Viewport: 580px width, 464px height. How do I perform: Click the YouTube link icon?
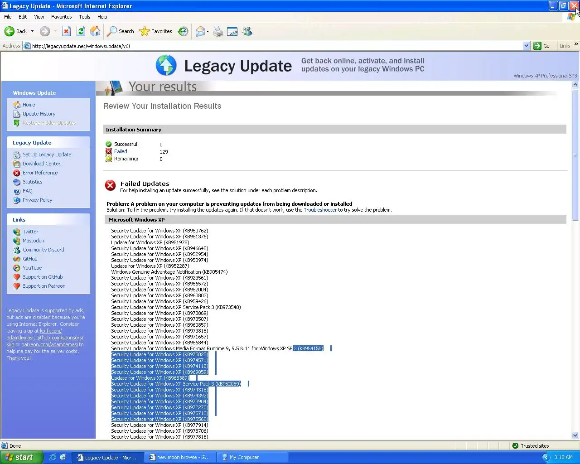coord(17,268)
